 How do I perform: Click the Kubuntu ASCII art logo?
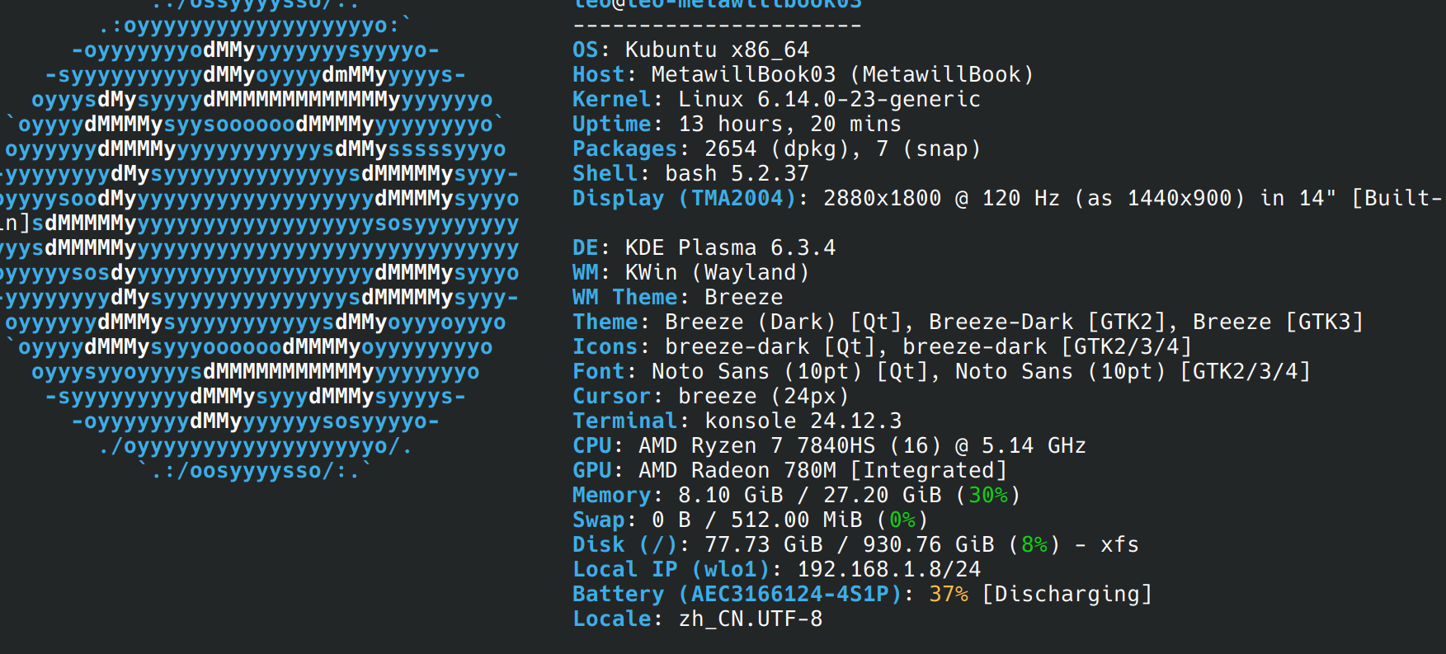point(260,242)
